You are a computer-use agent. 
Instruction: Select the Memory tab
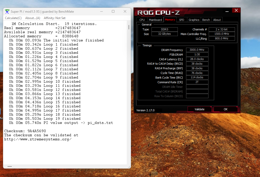170,20
